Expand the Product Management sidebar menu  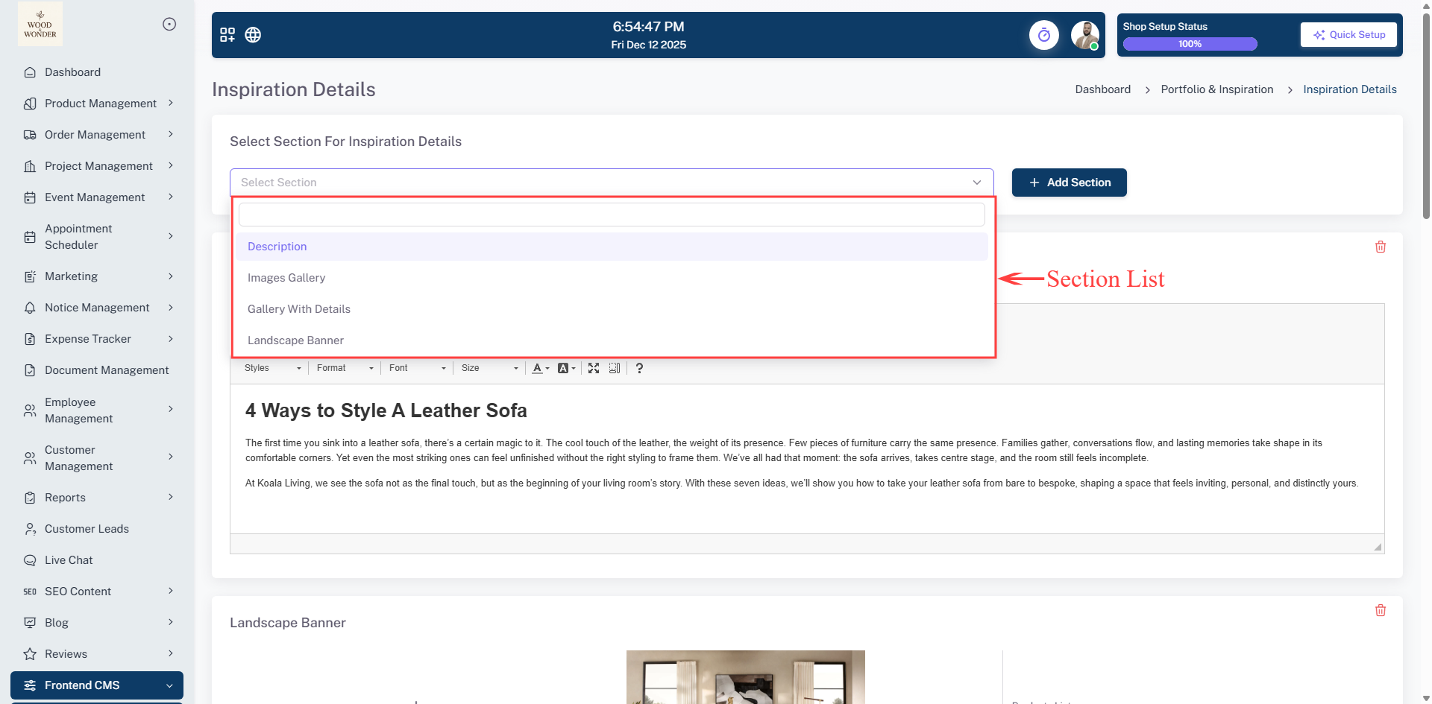pyautogui.click(x=101, y=104)
